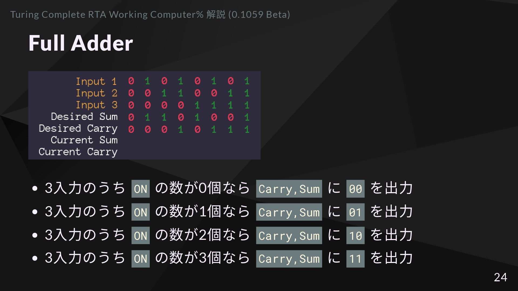Click the 11 output code tag
518x291 pixels.
[x=355, y=259]
